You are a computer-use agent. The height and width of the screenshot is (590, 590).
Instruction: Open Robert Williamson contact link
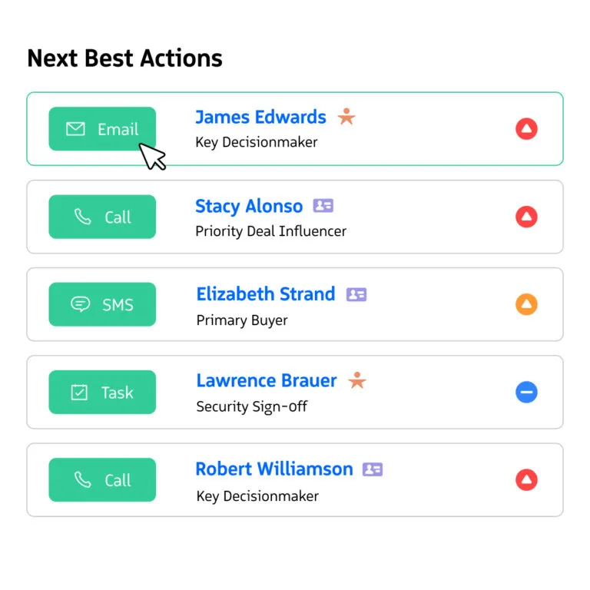click(274, 469)
